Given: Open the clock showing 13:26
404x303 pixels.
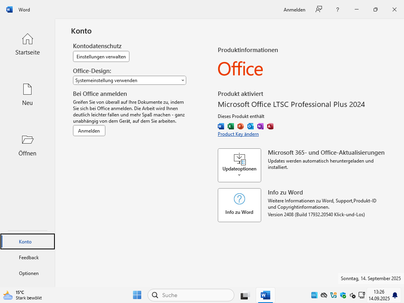Looking at the screenshot, I should [379, 295].
